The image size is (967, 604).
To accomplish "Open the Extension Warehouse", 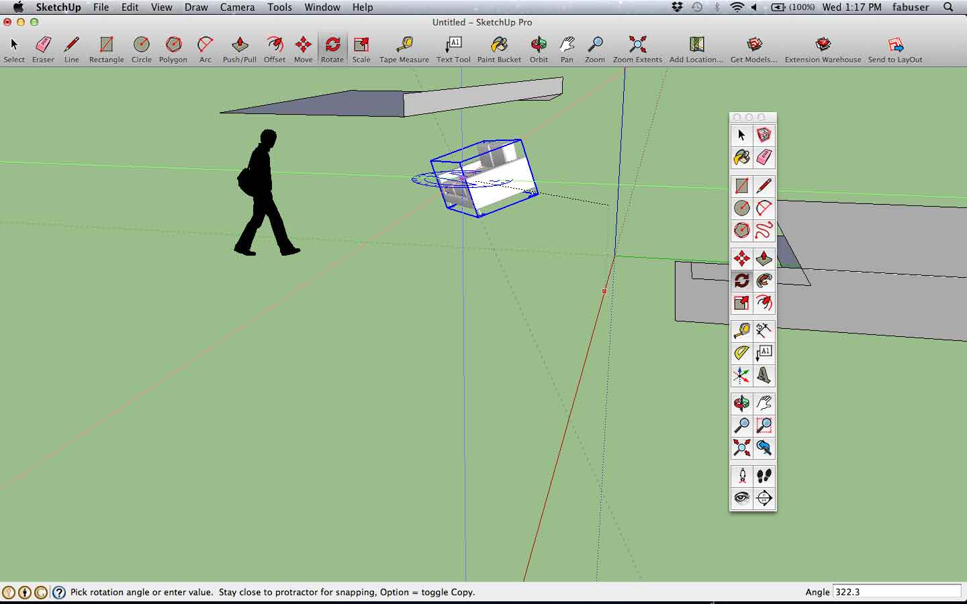I will (x=822, y=47).
